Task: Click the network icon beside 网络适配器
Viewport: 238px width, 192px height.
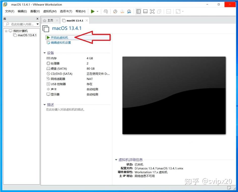Action: coord(48,79)
